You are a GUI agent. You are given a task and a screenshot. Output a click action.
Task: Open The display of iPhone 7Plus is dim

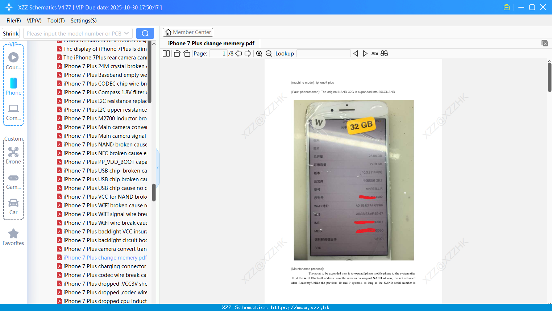point(102,49)
